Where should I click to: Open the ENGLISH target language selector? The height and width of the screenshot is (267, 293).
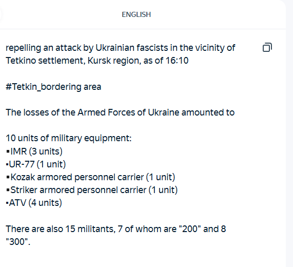tap(136, 14)
